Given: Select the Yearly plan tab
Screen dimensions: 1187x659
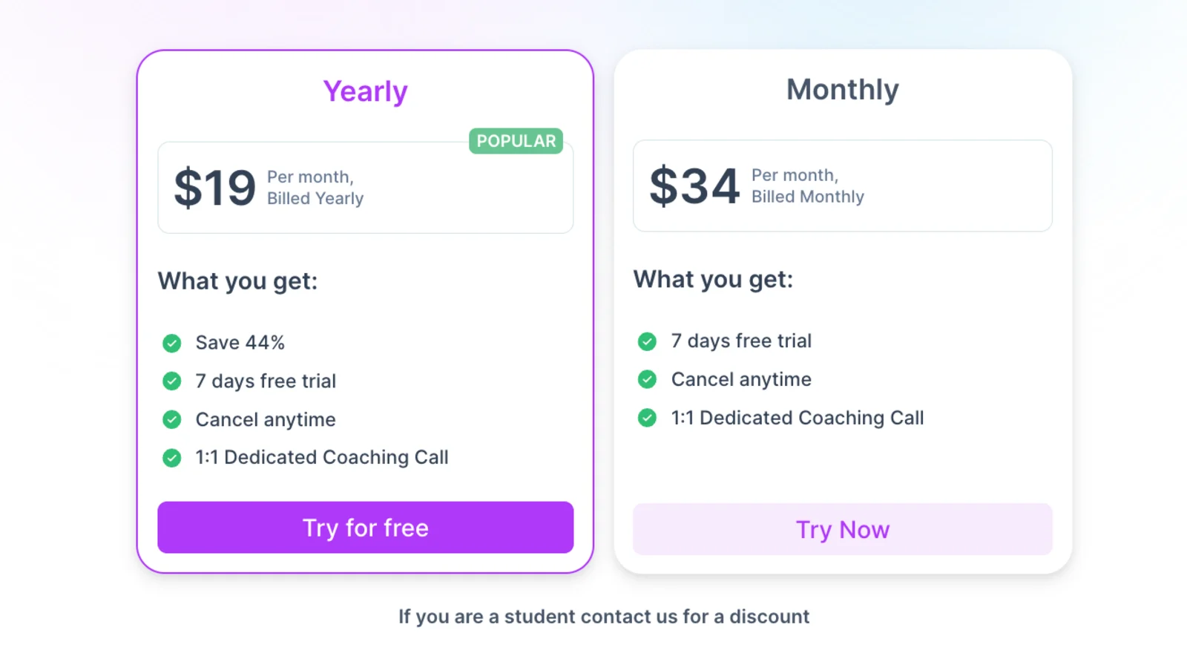Looking at the screenshot, I should tap(365, 91).
